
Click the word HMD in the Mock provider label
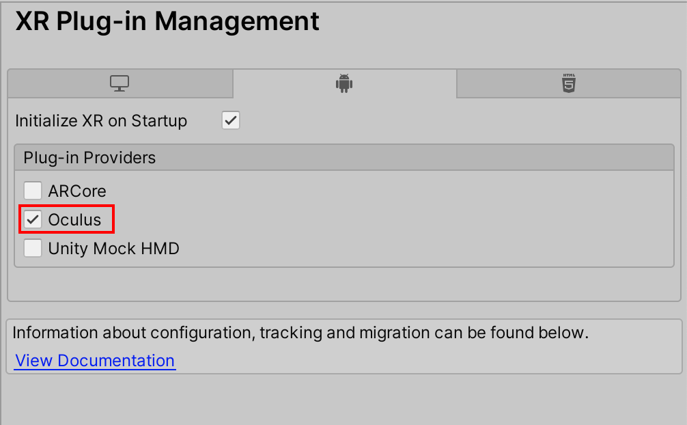click(x=161, y=248)
